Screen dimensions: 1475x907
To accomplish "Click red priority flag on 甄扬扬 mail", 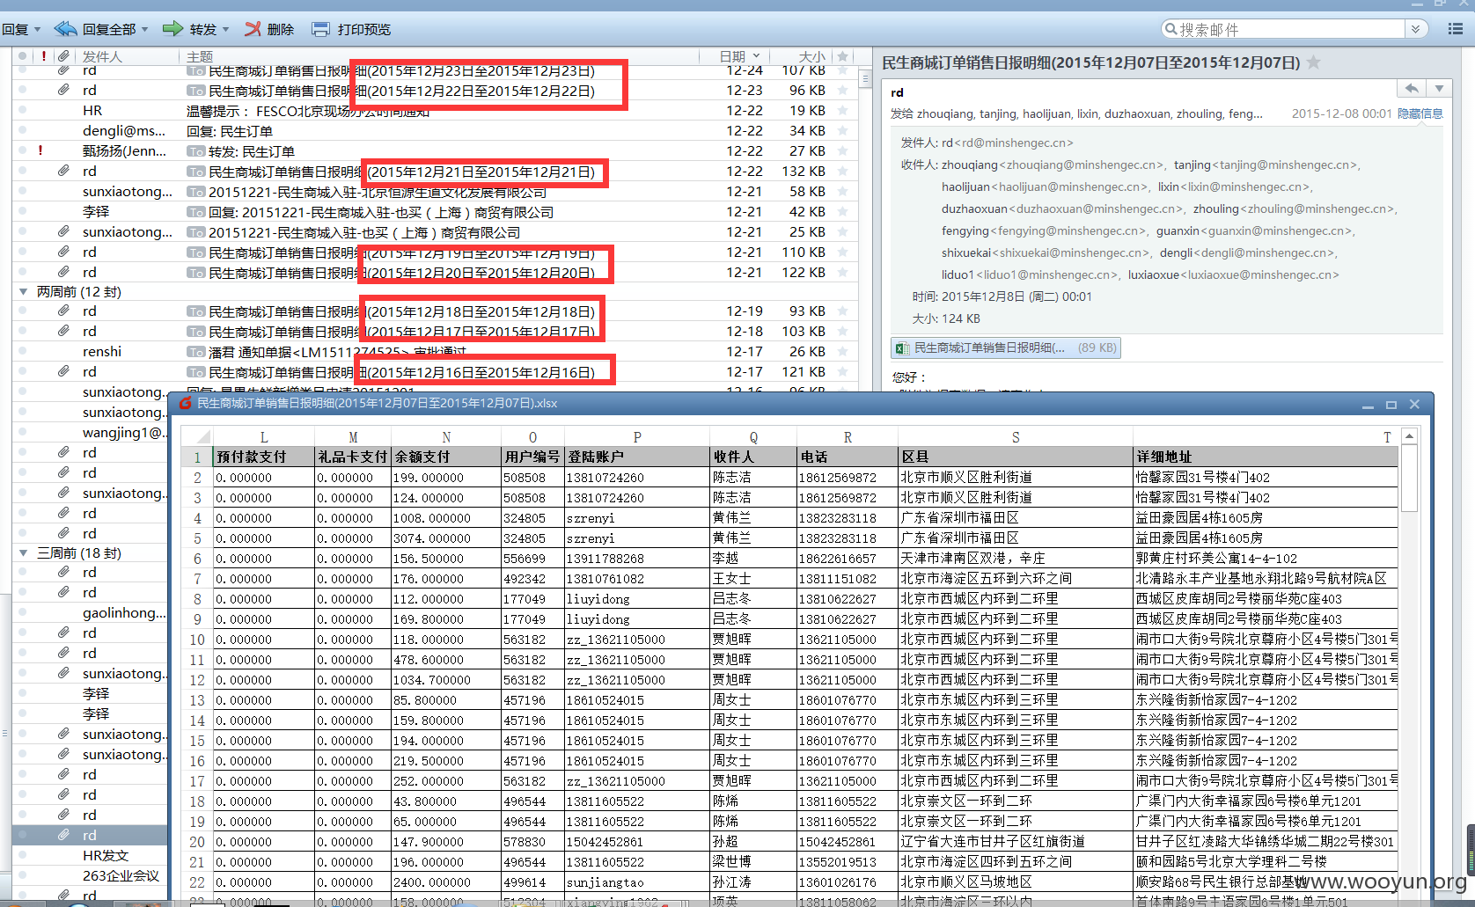I will [40, 150].
